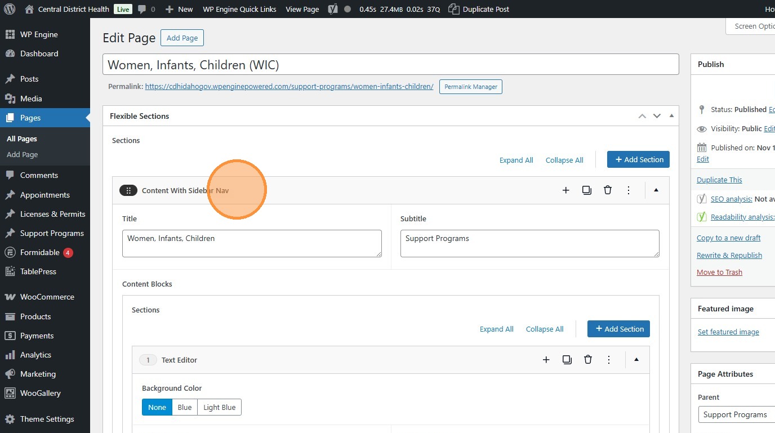
Task: Collapse All content block sections
Action: [x=545, y=329]
